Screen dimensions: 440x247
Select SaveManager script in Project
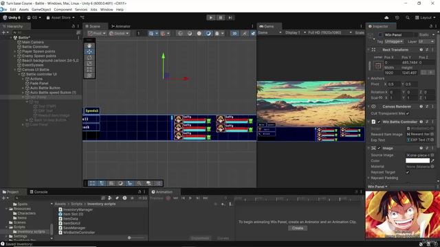tap(71, 228)
